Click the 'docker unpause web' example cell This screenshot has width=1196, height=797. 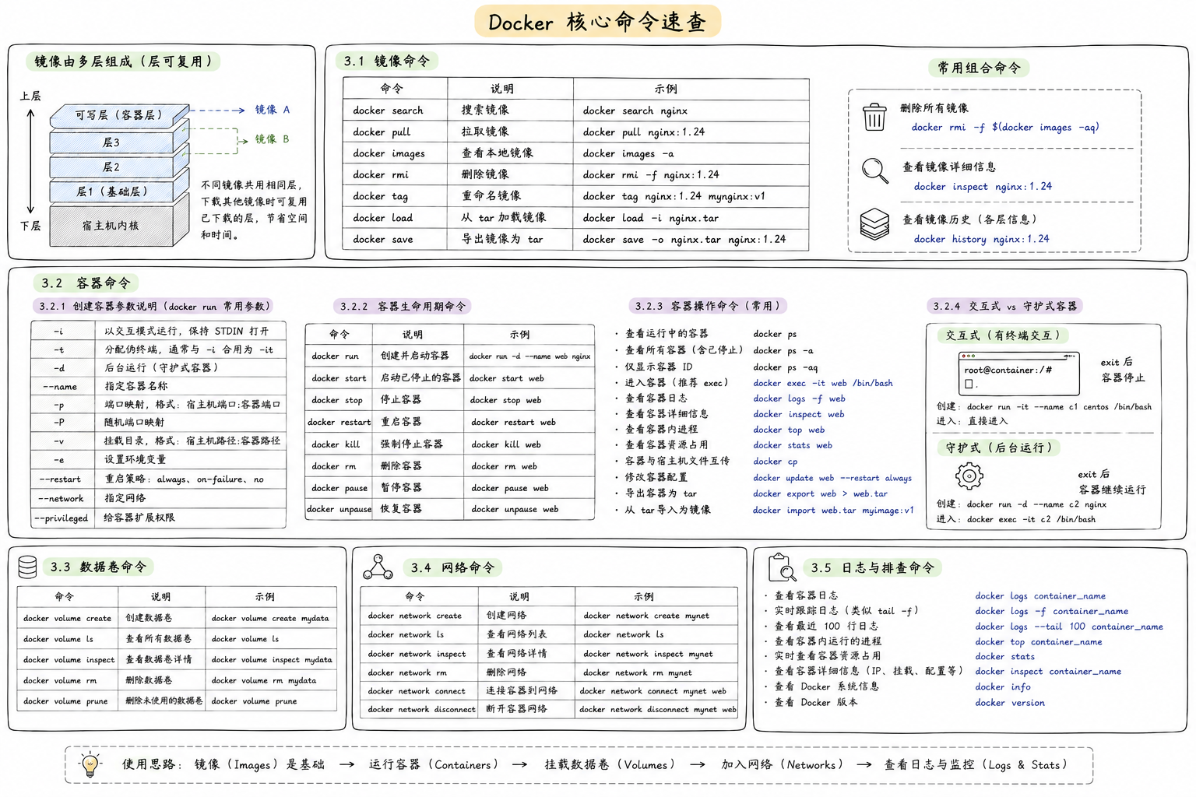[529, 509]
